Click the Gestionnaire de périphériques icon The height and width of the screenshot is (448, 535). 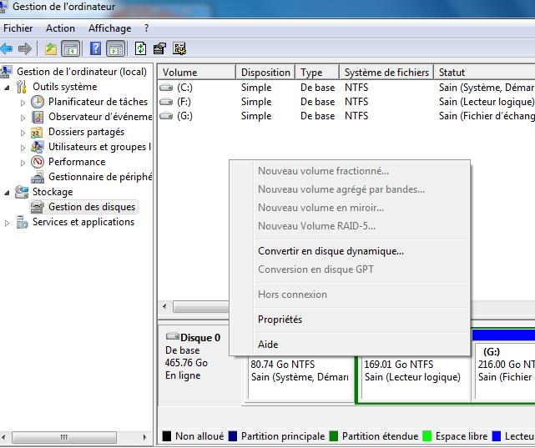click(x=38, y=178)
